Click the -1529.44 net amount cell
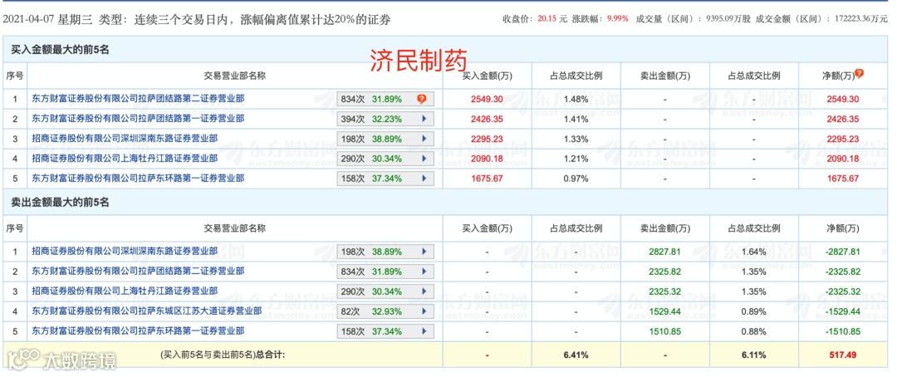Image resolution: width=897 pixels, height=377 pixels. pos(842,311)
